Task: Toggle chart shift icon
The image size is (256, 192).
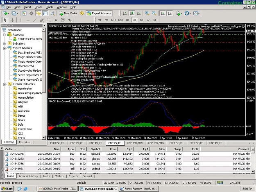Action: click(x=170, y=13)
